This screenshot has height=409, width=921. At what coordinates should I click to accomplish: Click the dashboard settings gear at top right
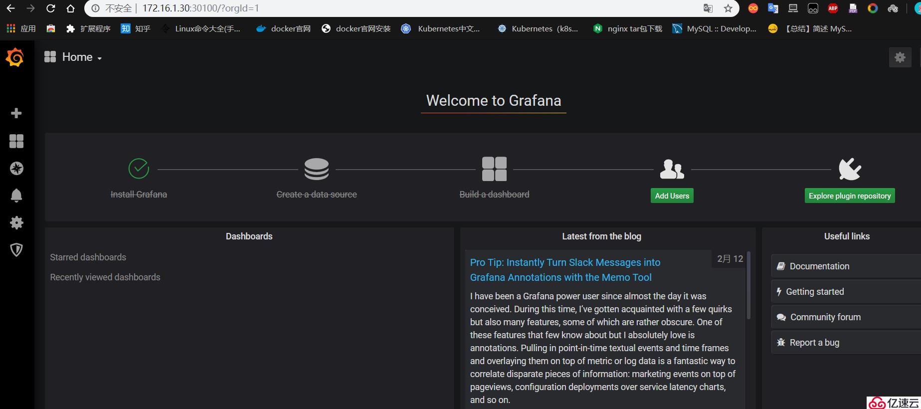coord(900,57)
